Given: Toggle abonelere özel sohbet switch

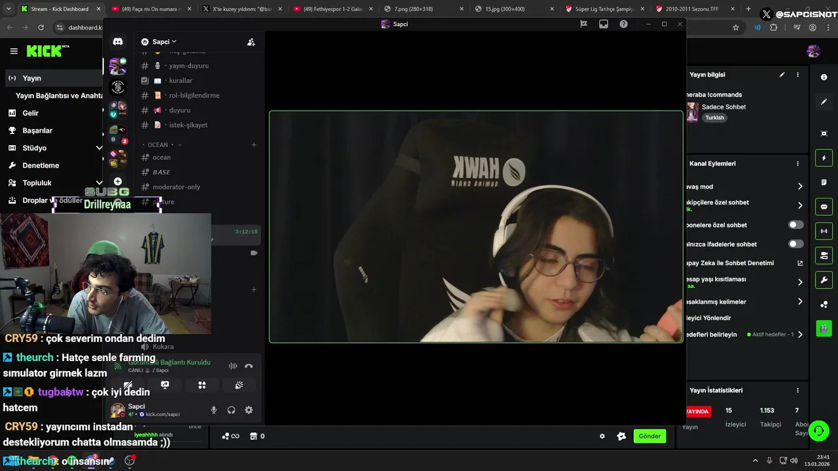Looking at the screenshot, I should coord(796,225).
